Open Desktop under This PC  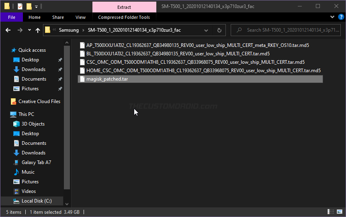pyautogui.click(x=30, y=134)
